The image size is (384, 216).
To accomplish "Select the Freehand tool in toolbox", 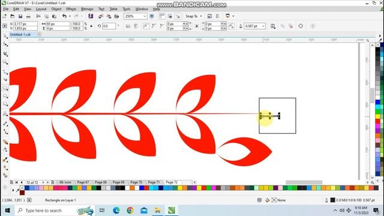I will (x=5, y=71).
